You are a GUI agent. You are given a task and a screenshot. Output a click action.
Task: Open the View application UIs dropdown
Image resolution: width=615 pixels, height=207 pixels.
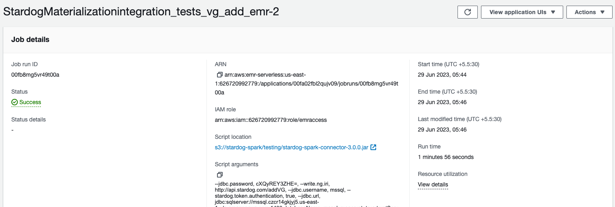pos(521,12)
